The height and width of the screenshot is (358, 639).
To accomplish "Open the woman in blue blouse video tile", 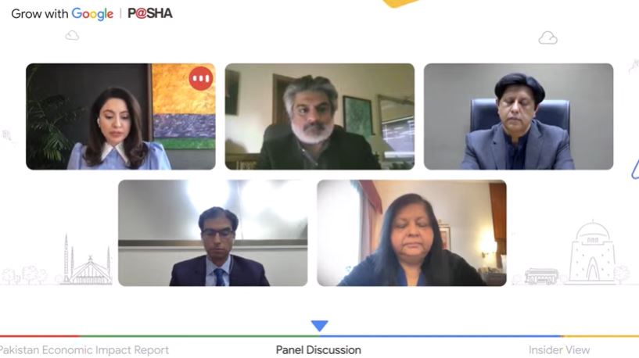I will (120, 116).
